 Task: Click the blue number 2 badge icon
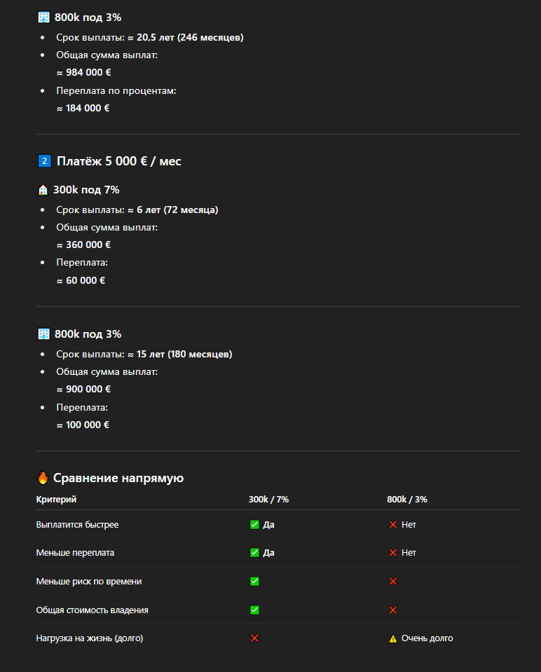coord(45,161)
